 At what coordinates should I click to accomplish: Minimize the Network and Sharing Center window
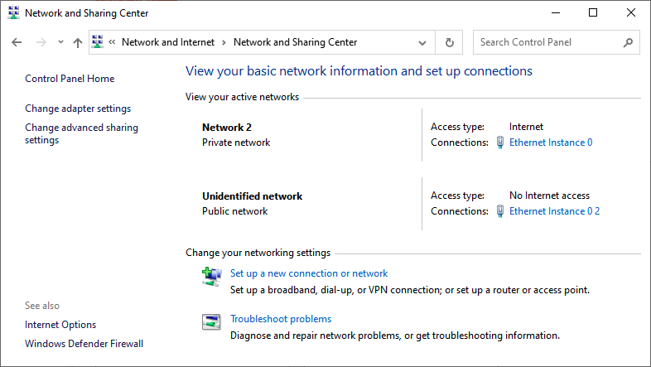[556, 13]
